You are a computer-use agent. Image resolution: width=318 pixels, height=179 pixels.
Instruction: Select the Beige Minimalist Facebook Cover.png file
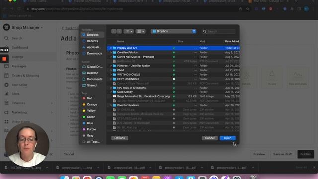point(173,96)
